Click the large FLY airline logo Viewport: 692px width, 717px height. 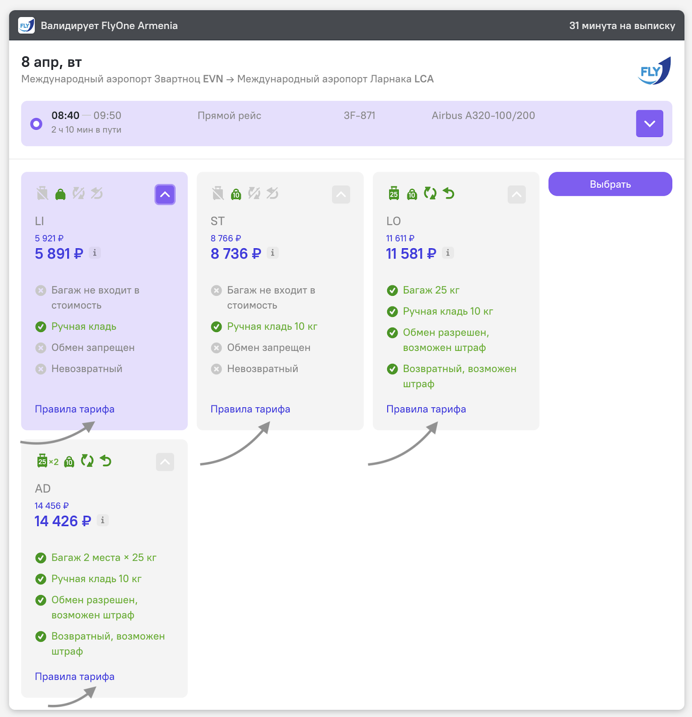point(654,71)
